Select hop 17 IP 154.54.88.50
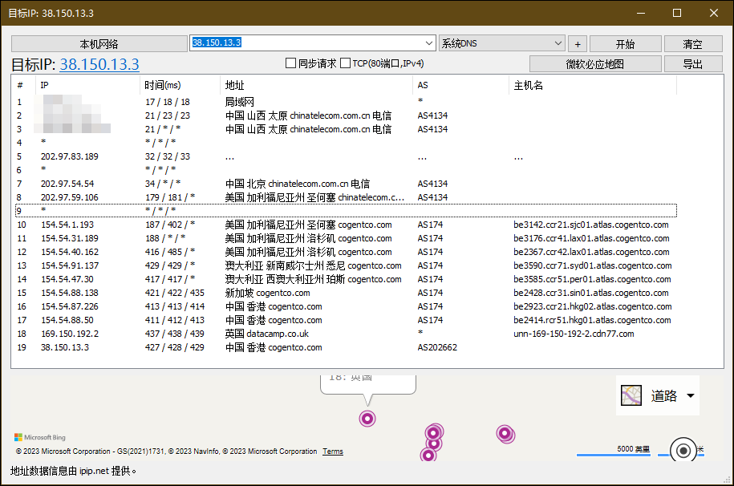Viewport: 734px width, 486px height. [67, 320]
